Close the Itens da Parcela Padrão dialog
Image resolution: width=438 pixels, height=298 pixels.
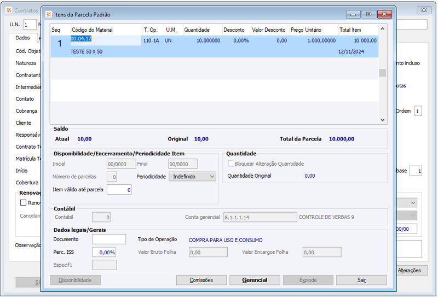(x=384, y=14)
